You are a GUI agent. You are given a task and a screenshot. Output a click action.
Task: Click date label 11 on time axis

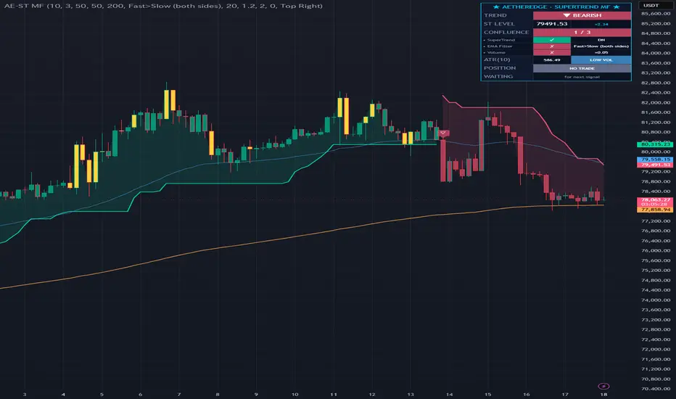click(333, 394)
